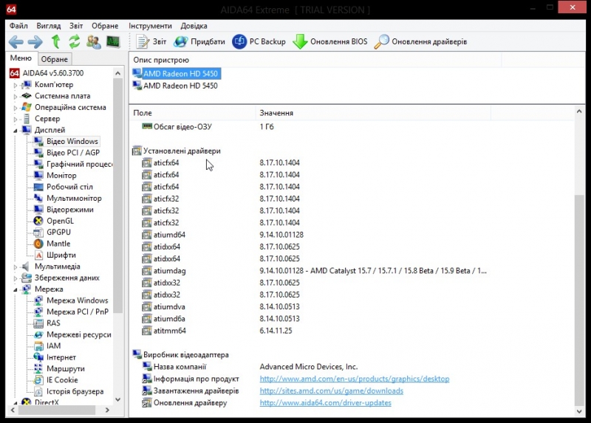Refresh using the green circular arrows icon
The height and width of the screenshot is (423, 591).
tap(75, 41)
